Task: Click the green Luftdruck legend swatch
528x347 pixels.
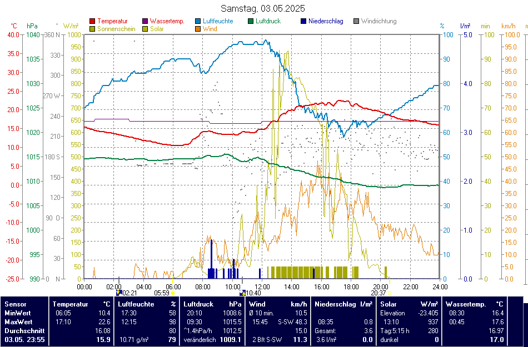Action: tap(251, 21)
